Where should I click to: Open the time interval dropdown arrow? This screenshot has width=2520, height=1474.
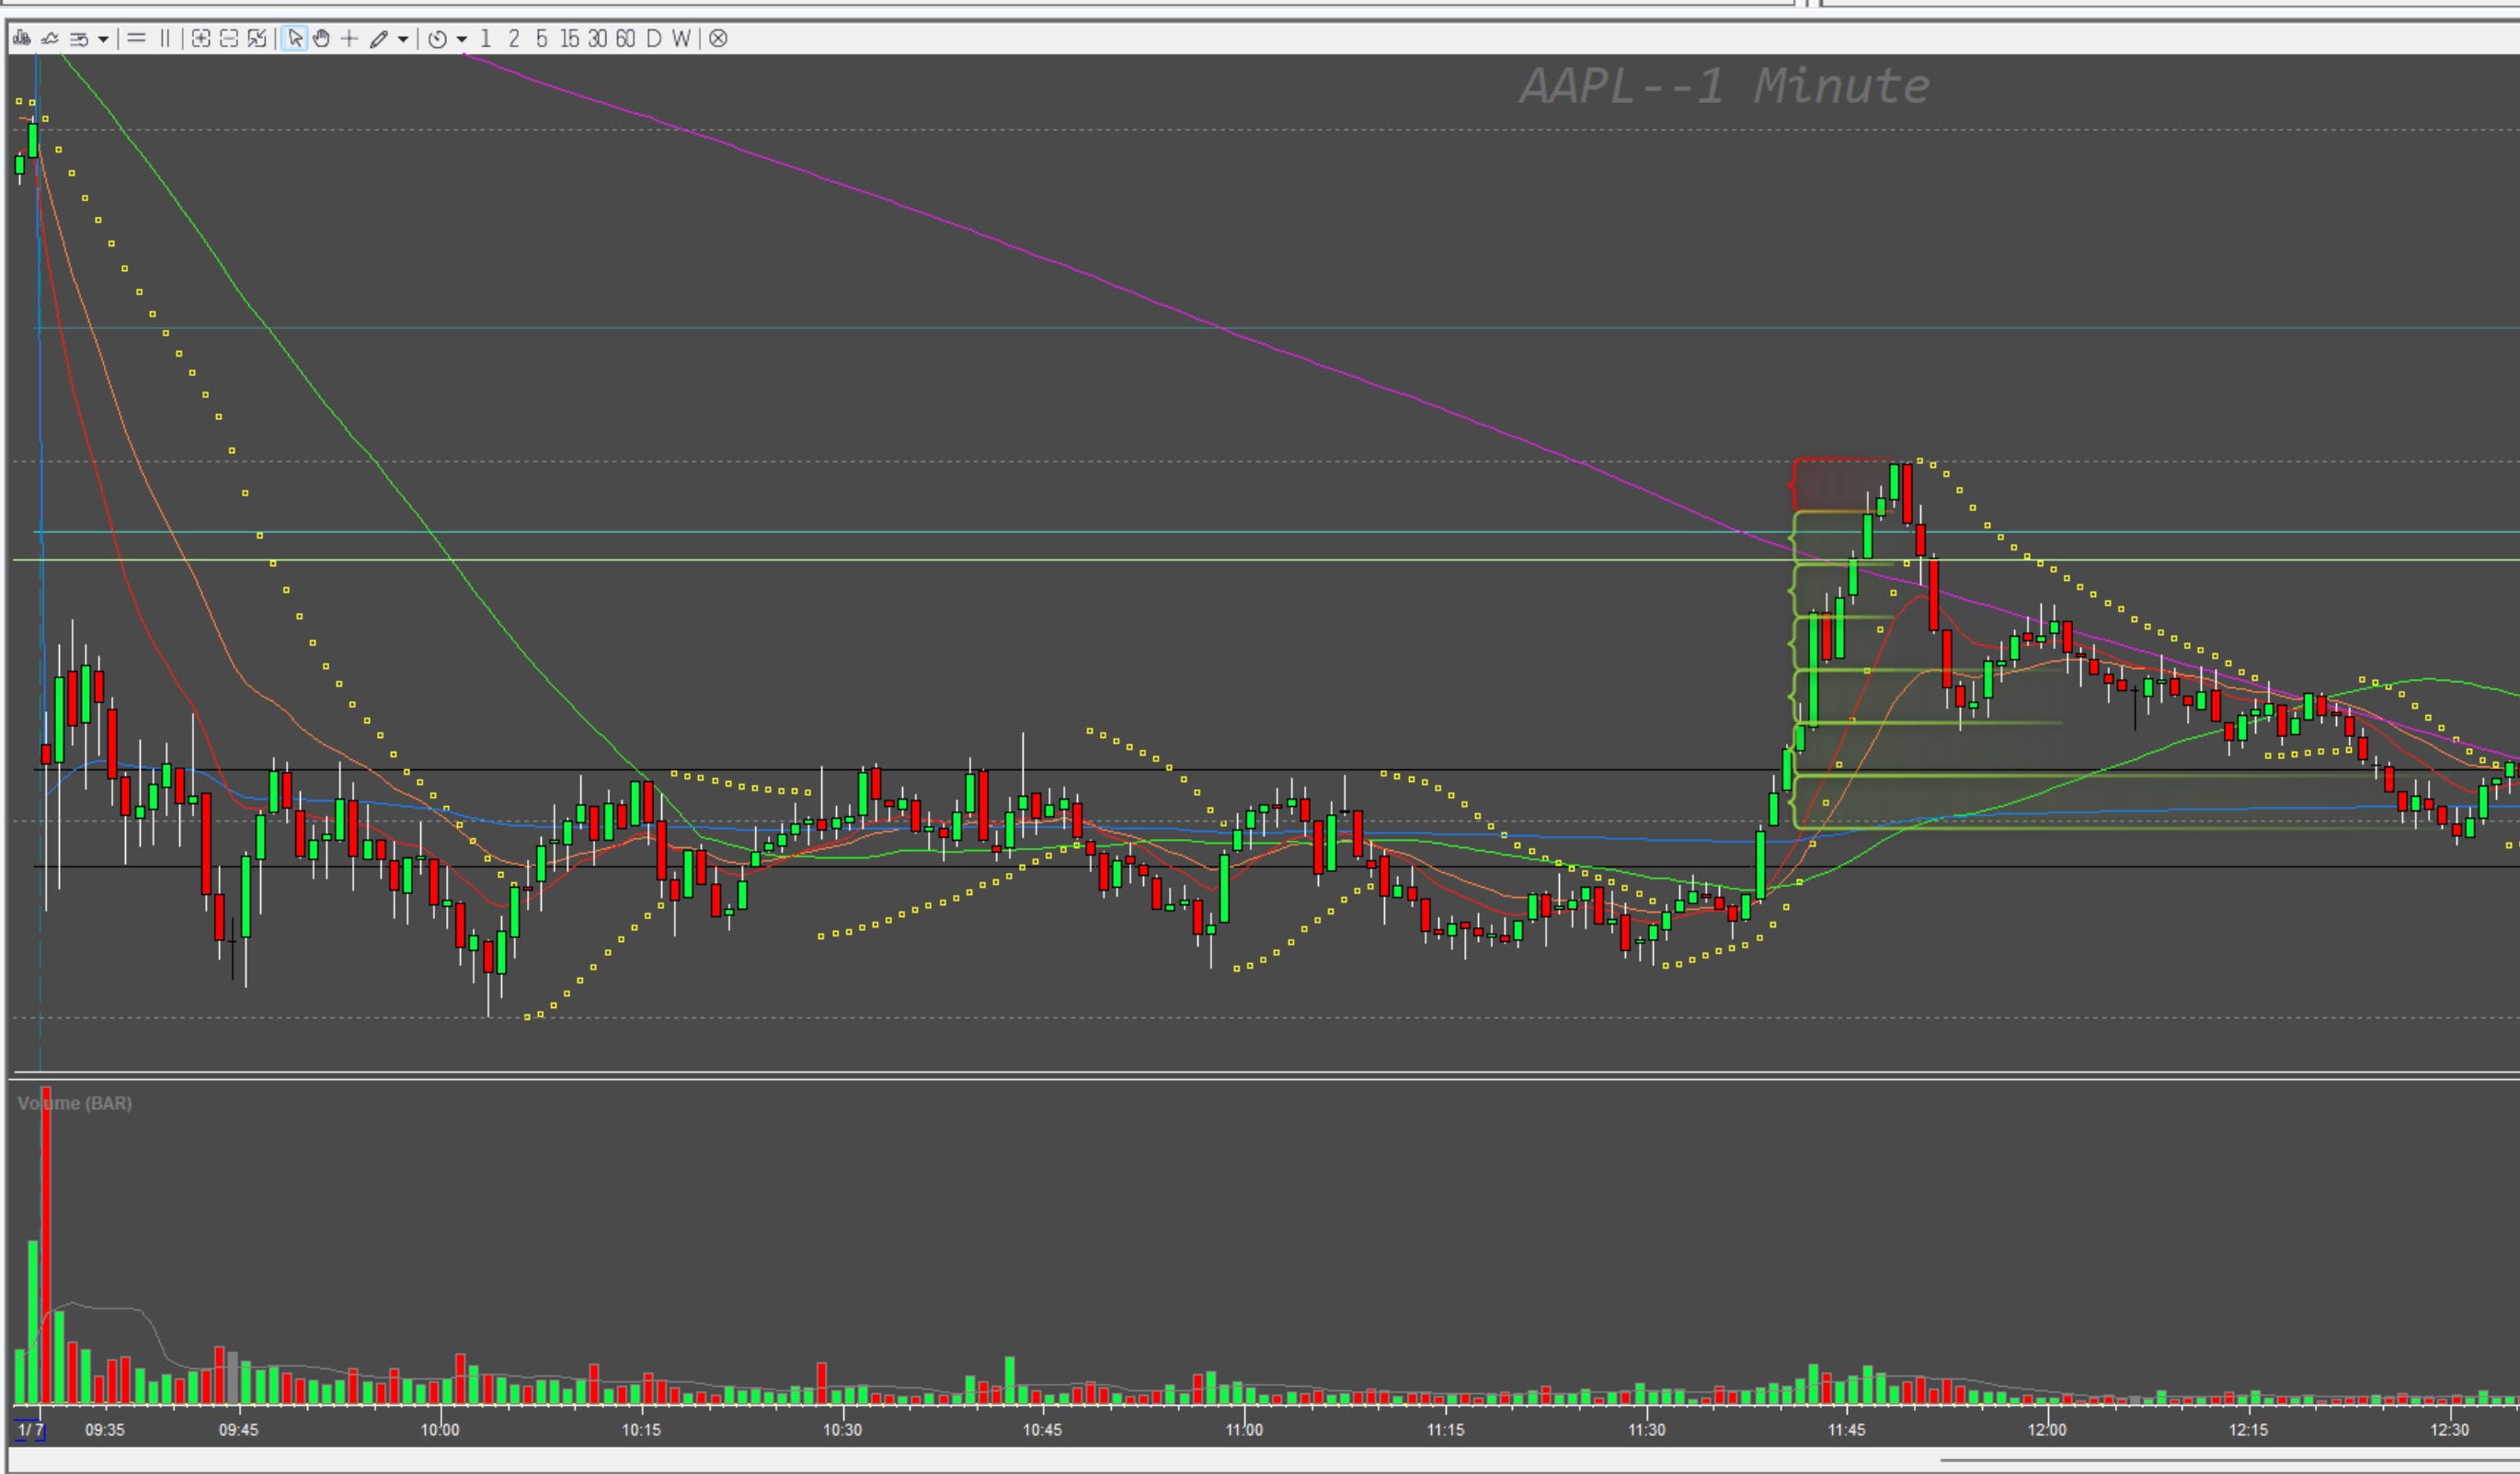(x=461, y=40)
